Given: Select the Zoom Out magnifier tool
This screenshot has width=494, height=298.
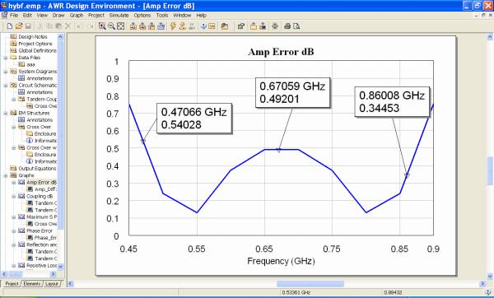Looking at the screenshot, I should 111,26.
